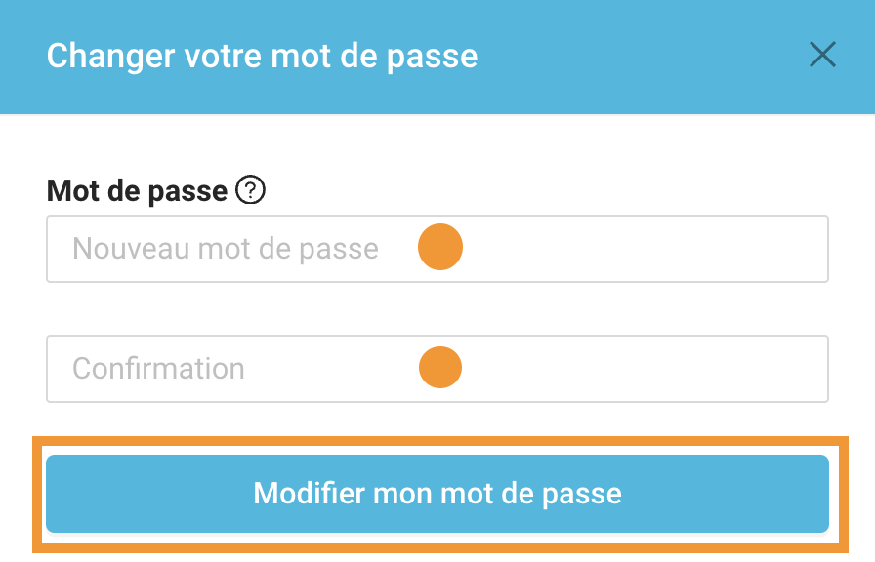This screenshot has width=875, height=562.
Task: Open the password help question mark
Action: coord(250,190)
